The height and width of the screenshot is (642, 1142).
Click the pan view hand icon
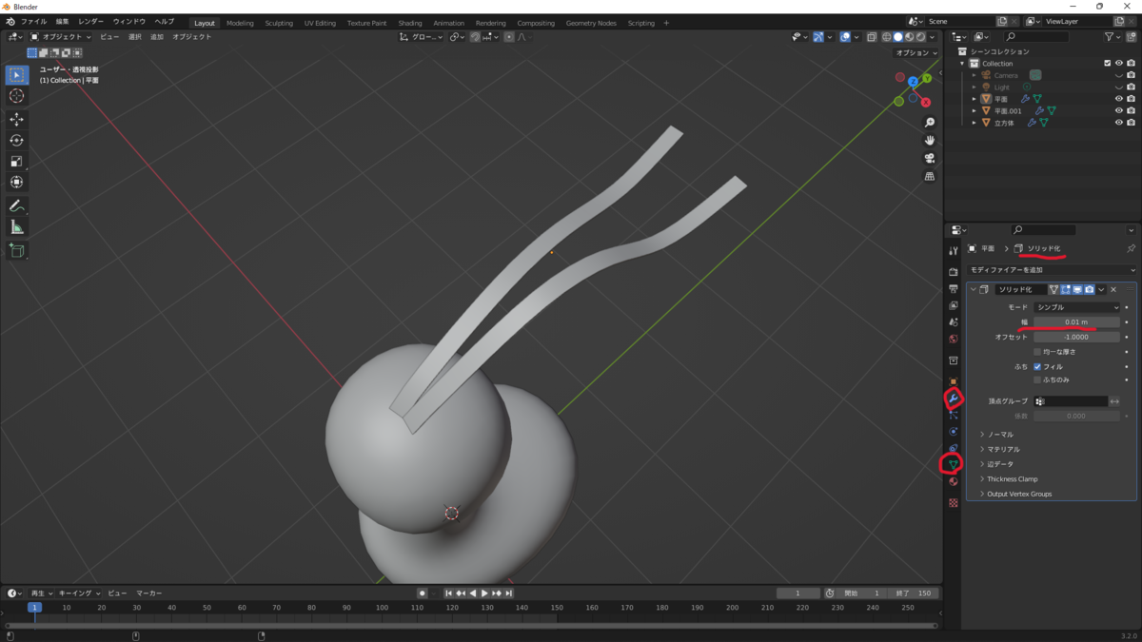930,141
